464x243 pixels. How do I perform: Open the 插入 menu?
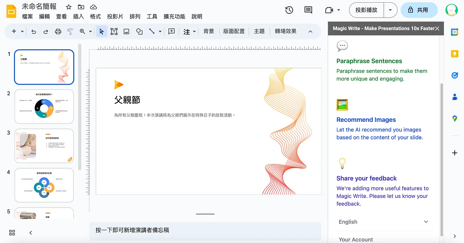tap(78, 17)
